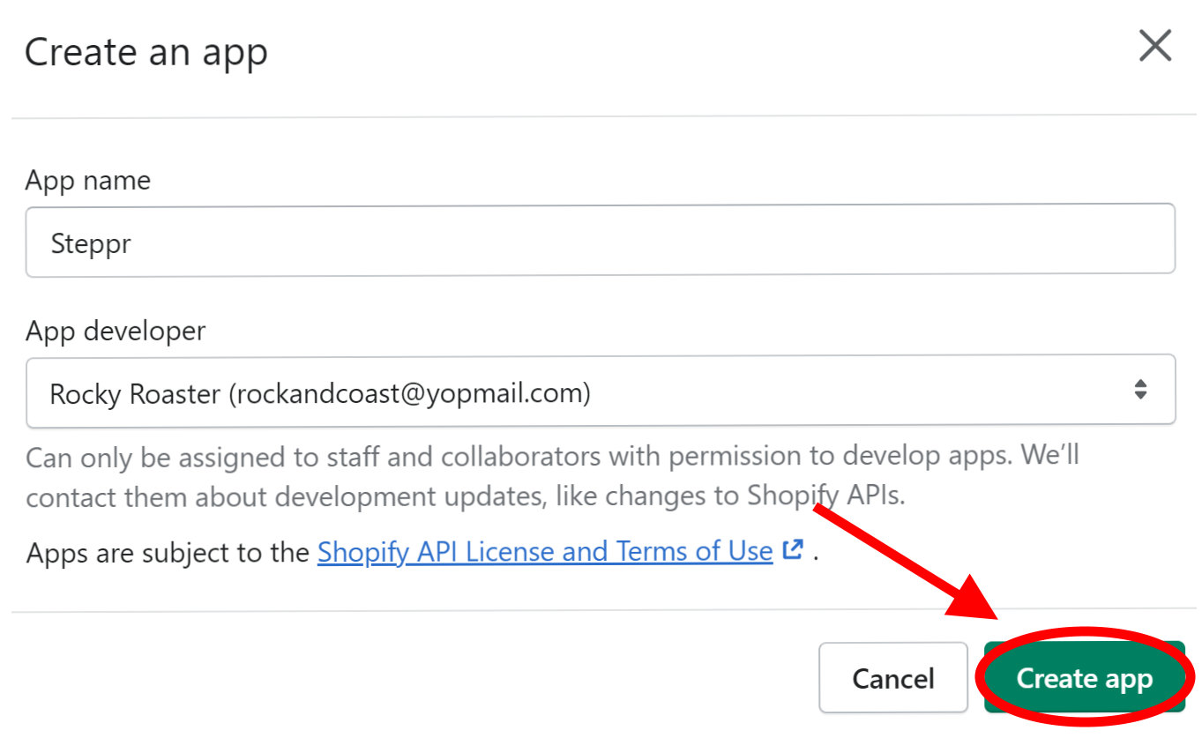Open Shopify API License and Terms link
The width and height of the screenshot is (1202, 753).
click(545, 552)
